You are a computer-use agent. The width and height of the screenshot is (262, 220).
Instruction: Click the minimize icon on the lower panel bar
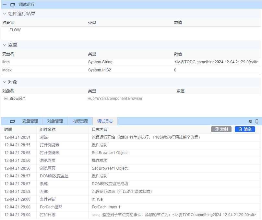click(4, 121)
